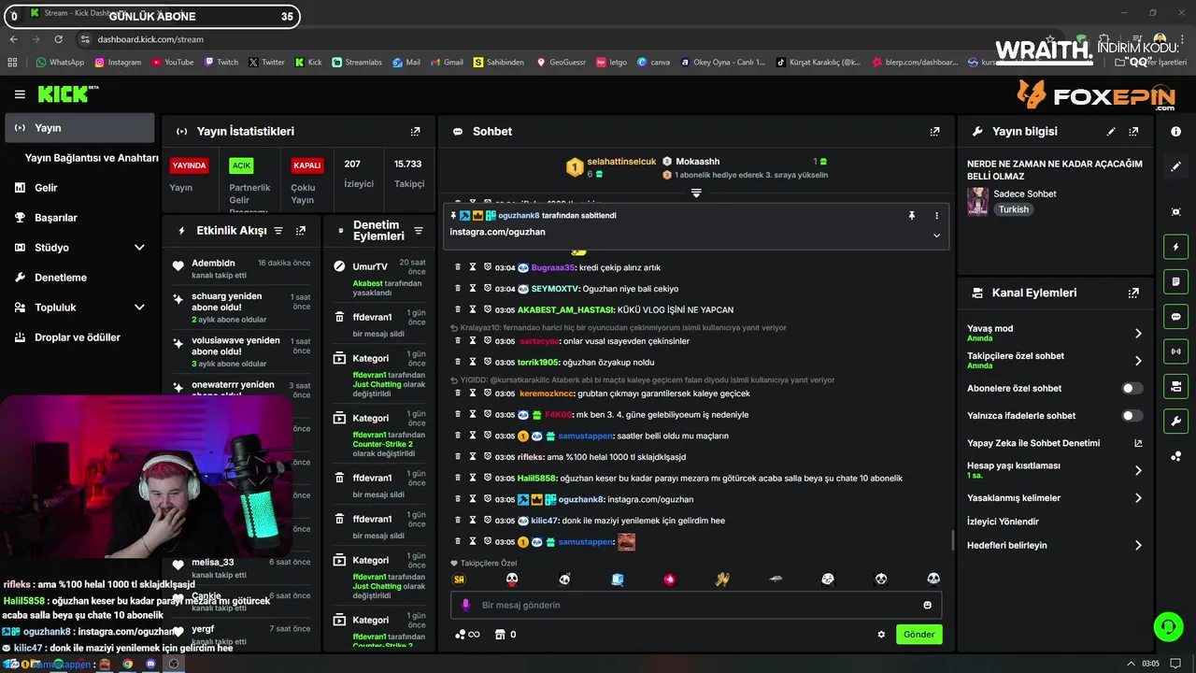Click the shop icon with 0 count
1196x673 pixels.
pos(505,634)
